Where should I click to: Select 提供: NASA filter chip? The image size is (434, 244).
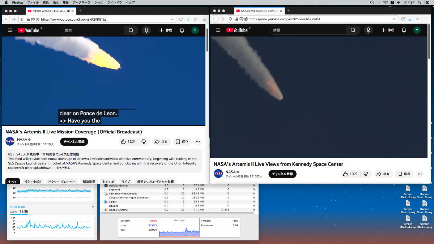(x=33, y=181)
